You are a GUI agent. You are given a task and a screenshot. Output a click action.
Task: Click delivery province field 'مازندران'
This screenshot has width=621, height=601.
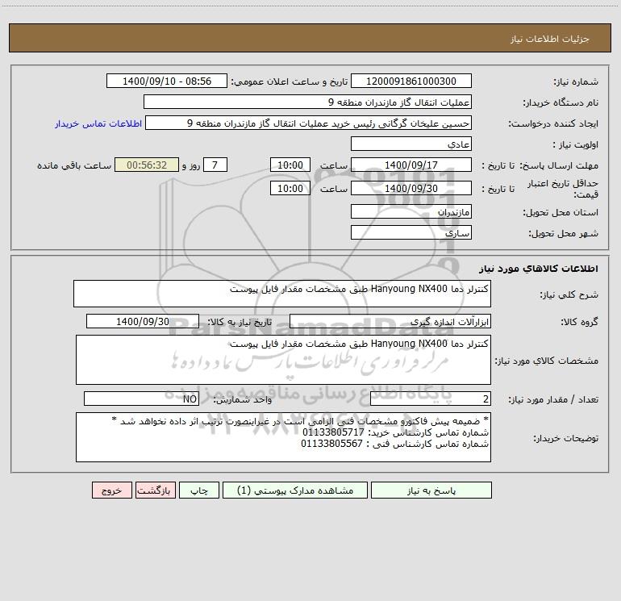(411, 212)
